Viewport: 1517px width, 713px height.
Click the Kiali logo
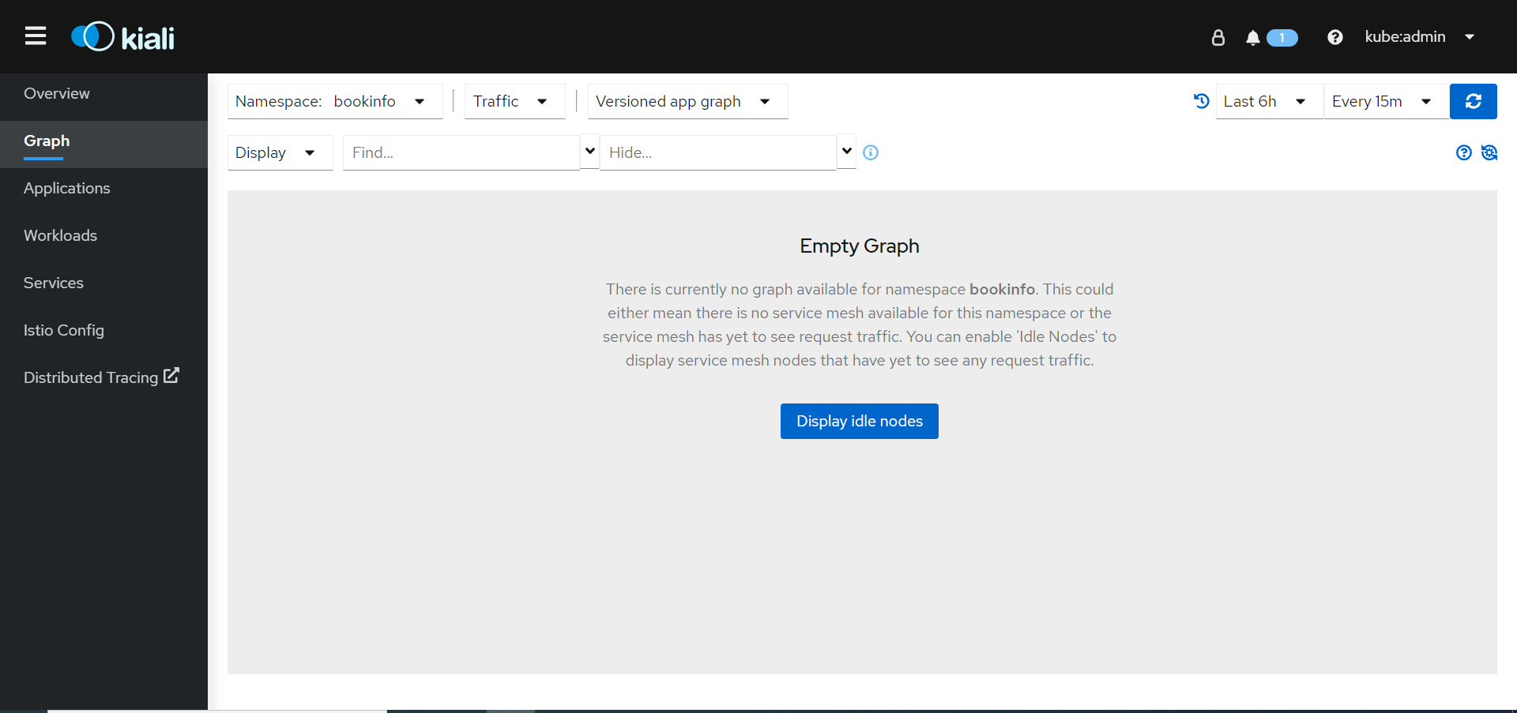pos(123,37)
